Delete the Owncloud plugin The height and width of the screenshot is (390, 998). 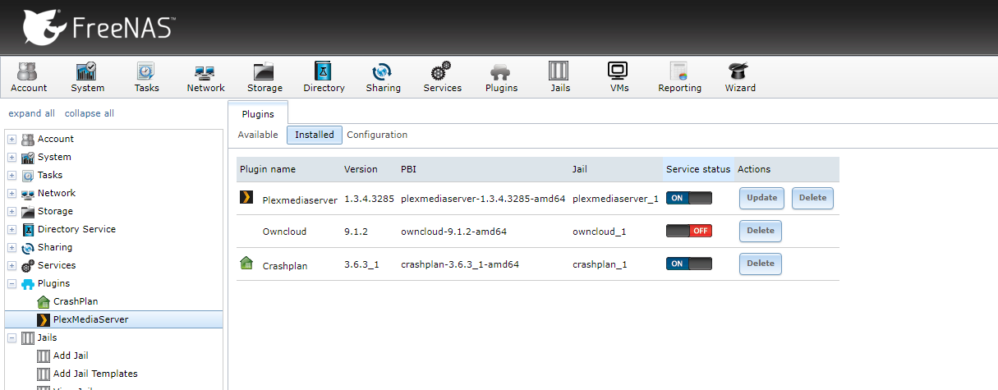(x=760, y=231)
